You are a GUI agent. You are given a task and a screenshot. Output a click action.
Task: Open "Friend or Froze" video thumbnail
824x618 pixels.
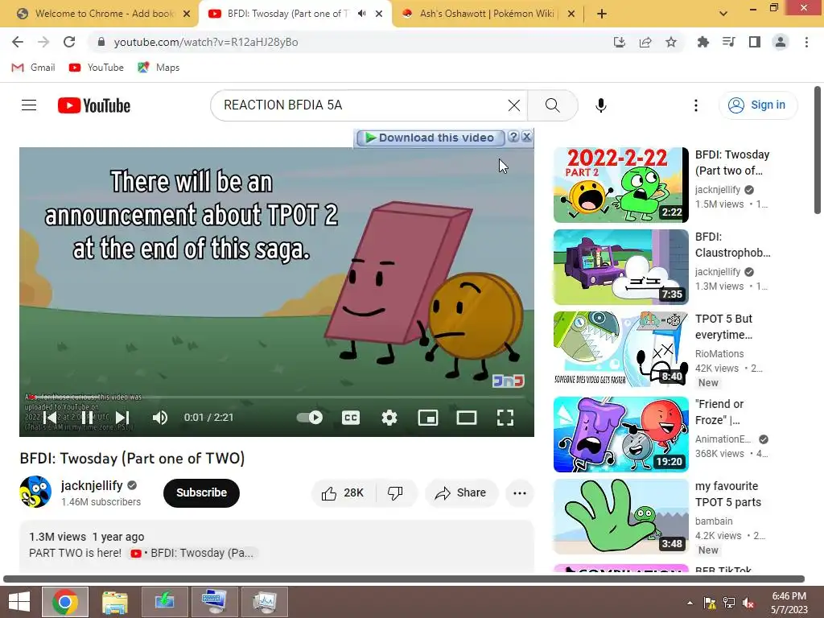[x=620, y=435]
